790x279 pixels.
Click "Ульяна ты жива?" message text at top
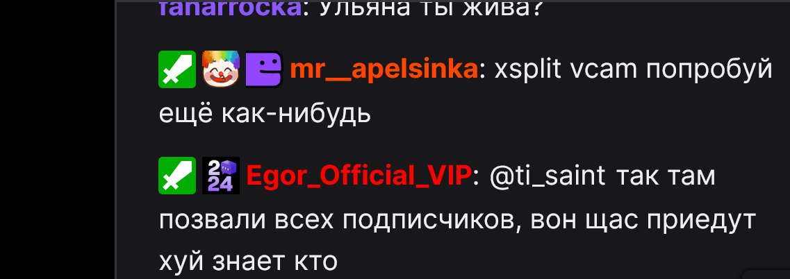(429, 9)
